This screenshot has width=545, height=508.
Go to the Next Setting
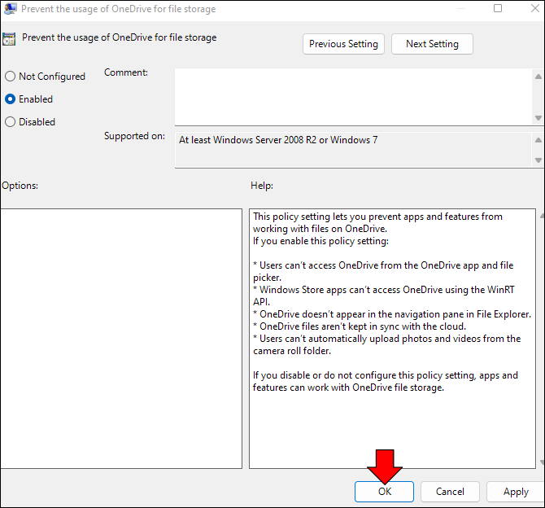tap(432, 44)
